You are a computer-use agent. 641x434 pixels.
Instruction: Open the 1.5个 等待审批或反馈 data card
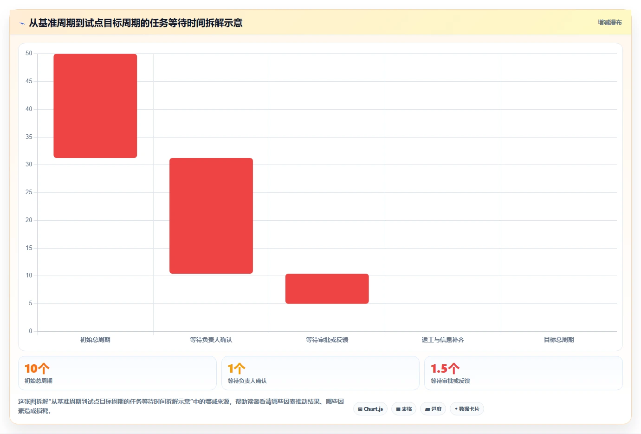(524, 373)
